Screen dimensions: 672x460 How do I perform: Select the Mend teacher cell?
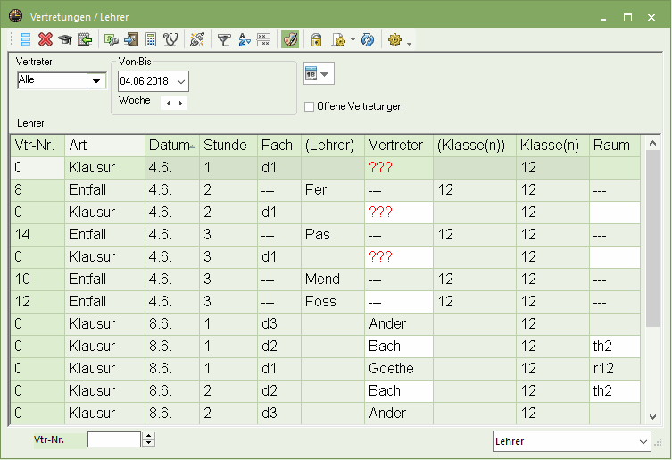(x=333, y=279)
